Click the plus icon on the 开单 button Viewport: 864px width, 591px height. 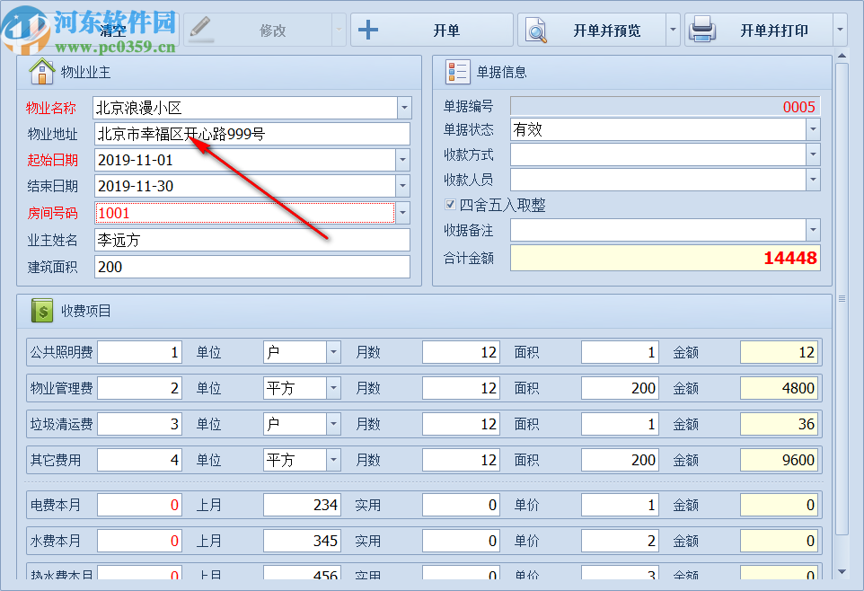coord(368,30)
